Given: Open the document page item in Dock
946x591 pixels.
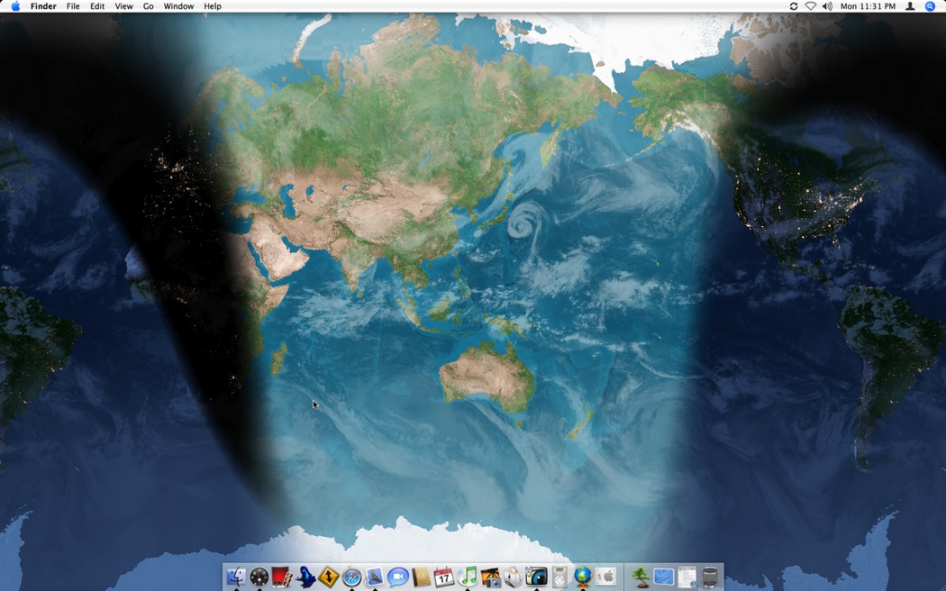Looking at the screenshot, I should click(687, 577).
